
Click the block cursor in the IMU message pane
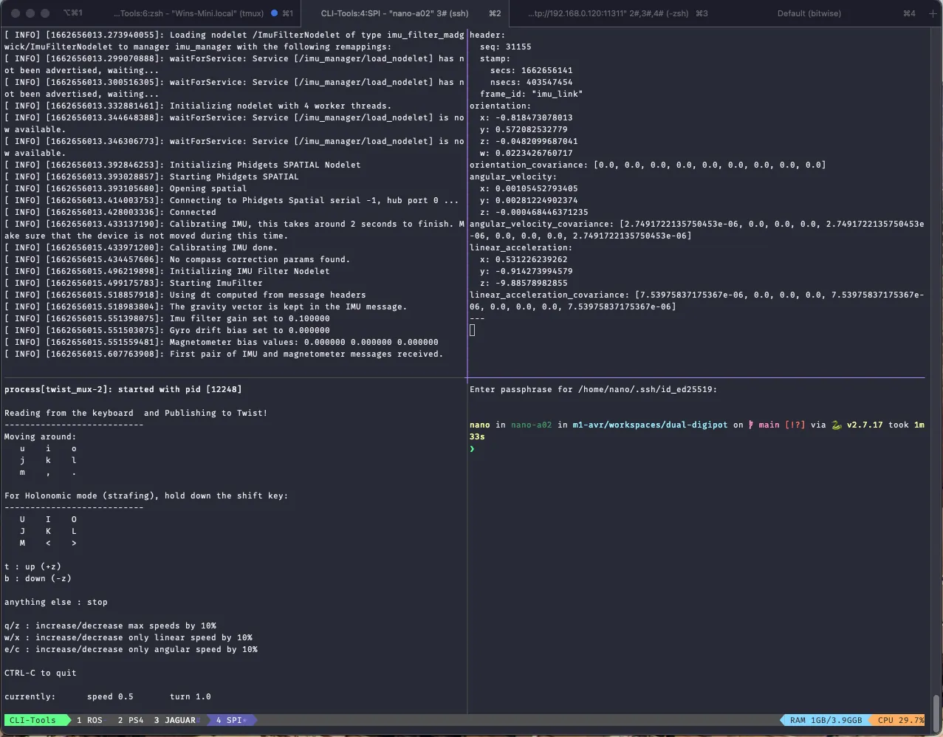click(x=473, y=330)
